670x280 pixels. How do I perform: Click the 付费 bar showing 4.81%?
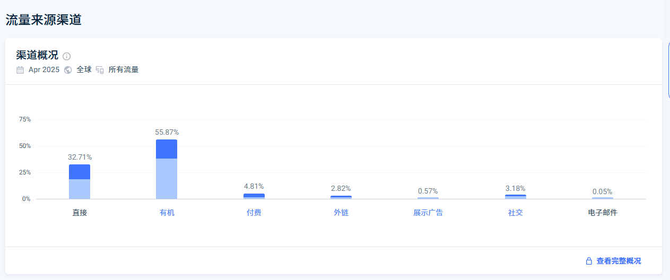254,196
